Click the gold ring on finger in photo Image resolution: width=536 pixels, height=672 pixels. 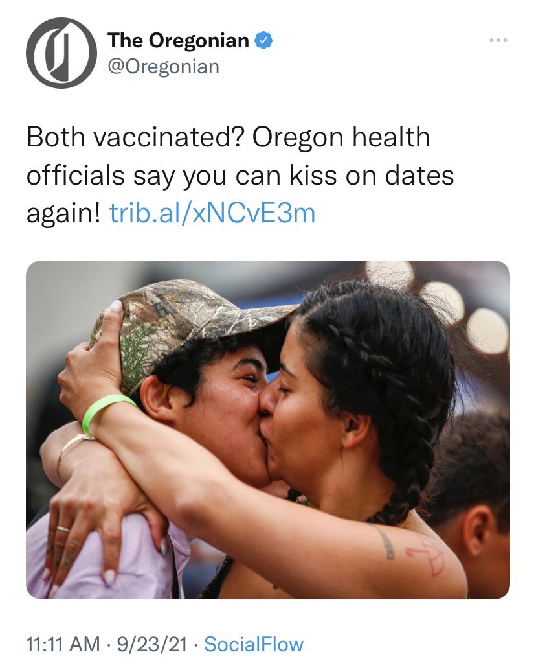tap(63, 529)
